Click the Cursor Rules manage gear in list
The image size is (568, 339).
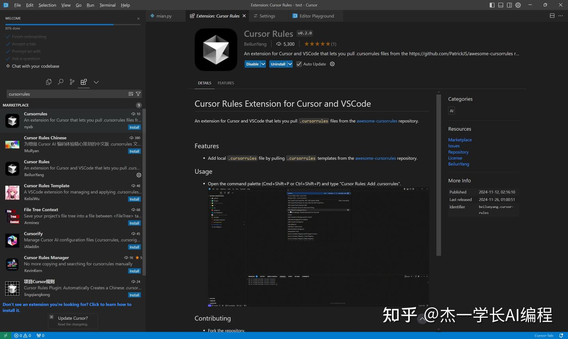(x=138, y=175)
